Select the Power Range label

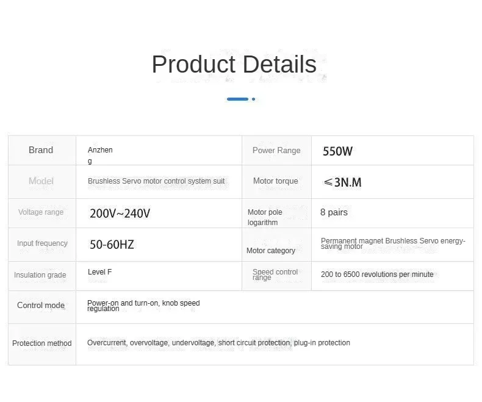point(276,151)
